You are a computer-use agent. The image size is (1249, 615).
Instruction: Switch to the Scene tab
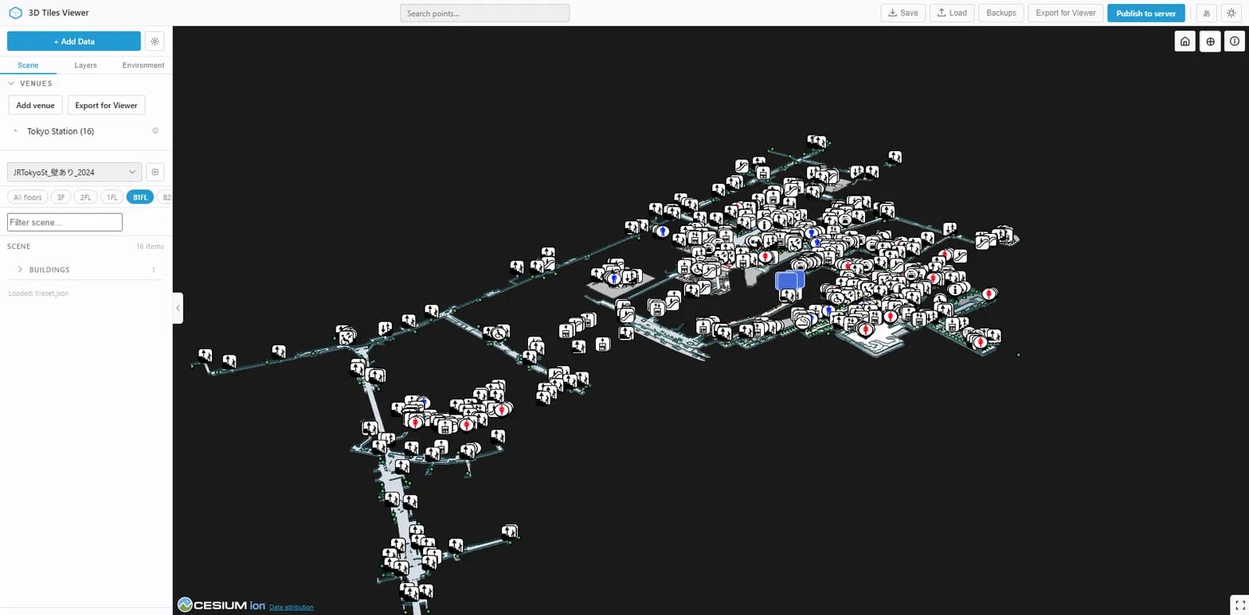(x=28, y=65)
